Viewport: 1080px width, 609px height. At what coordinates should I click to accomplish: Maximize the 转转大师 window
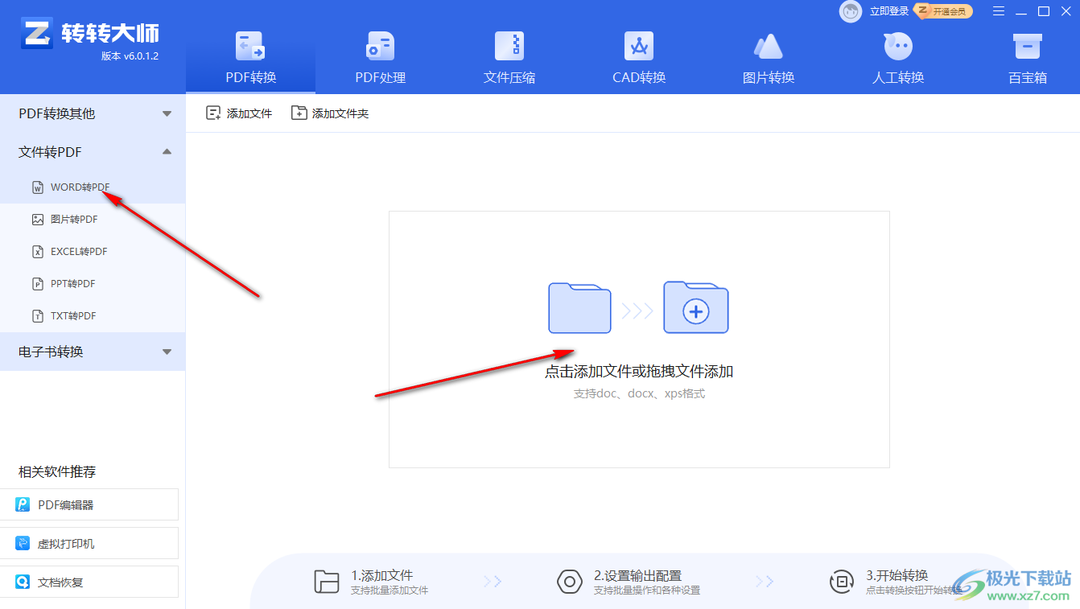(1044, 11)
